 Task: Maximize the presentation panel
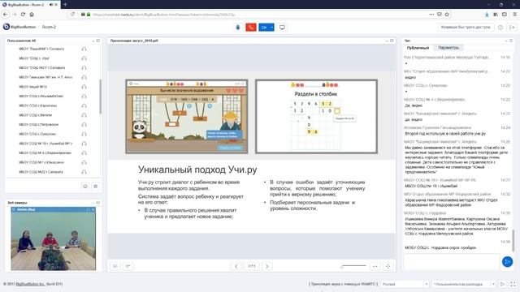[392, 41]
